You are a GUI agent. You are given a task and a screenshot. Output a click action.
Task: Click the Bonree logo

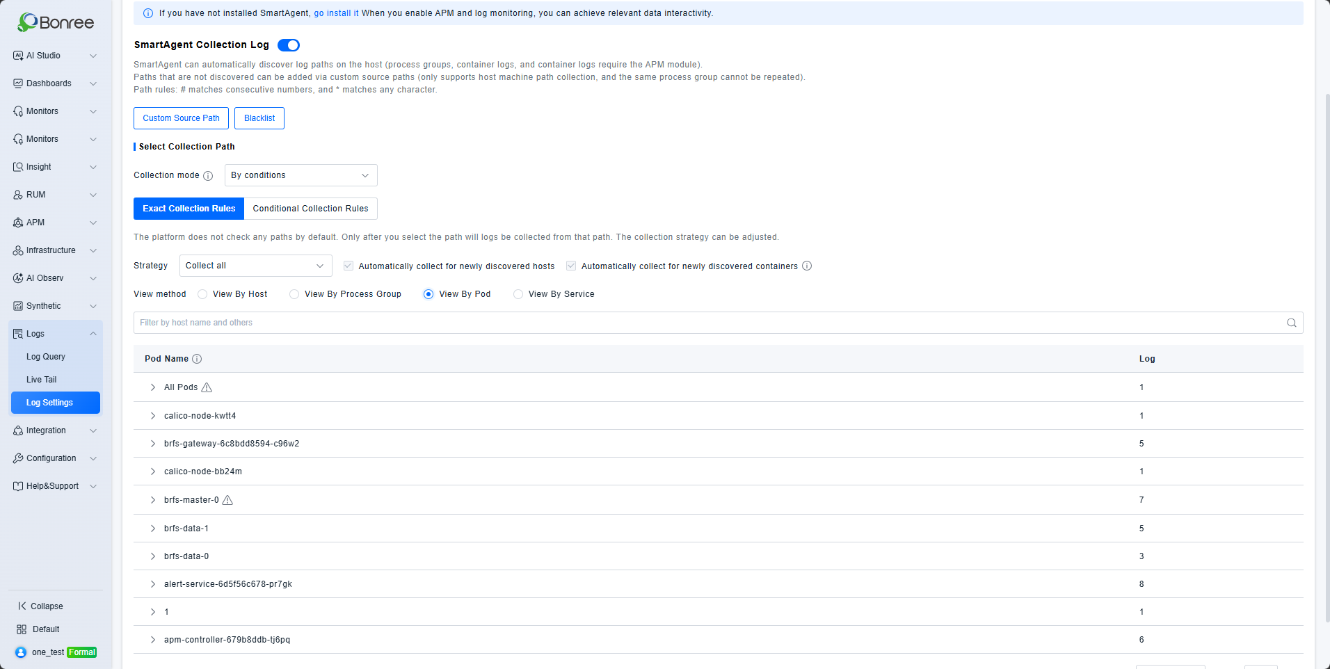tap(56, 22)
